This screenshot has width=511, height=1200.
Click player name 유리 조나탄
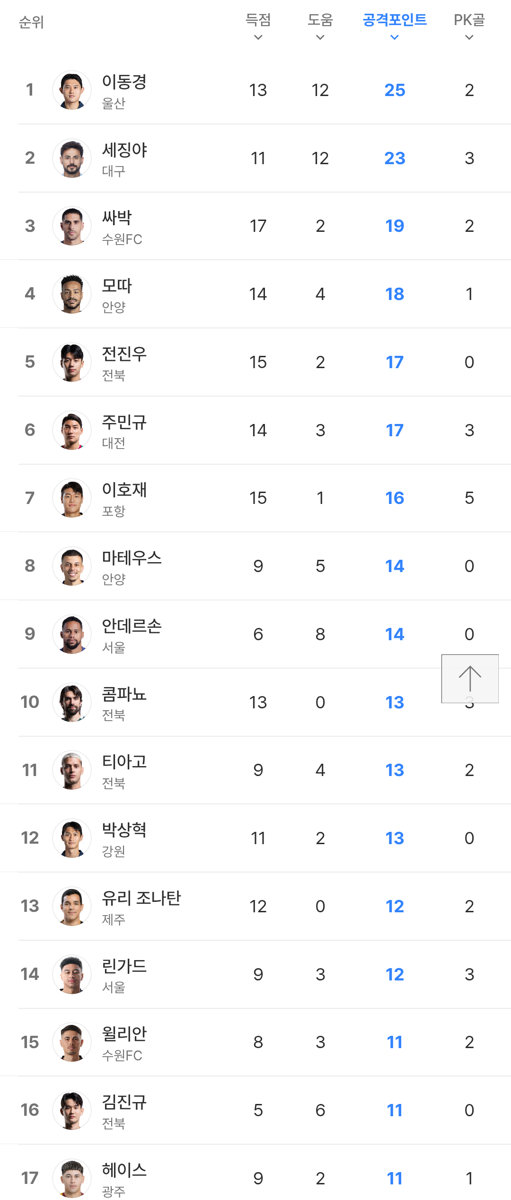point(141,898)
